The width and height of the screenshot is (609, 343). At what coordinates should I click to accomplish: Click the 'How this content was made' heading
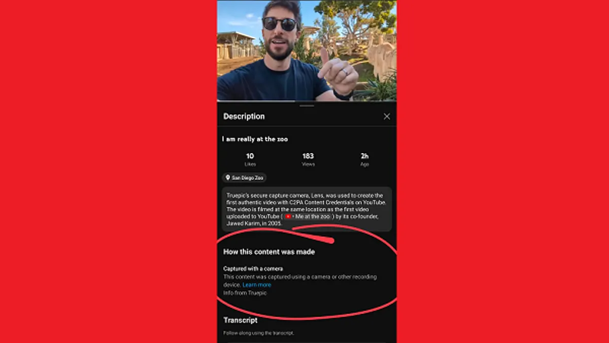coord(269,252)
